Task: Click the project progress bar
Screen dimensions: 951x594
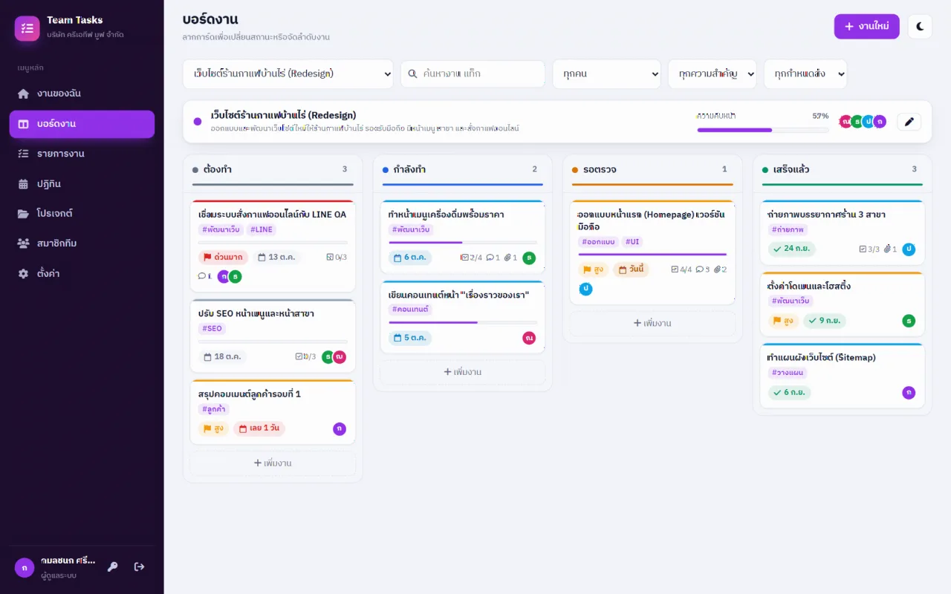Action: [x=763, y=130]
